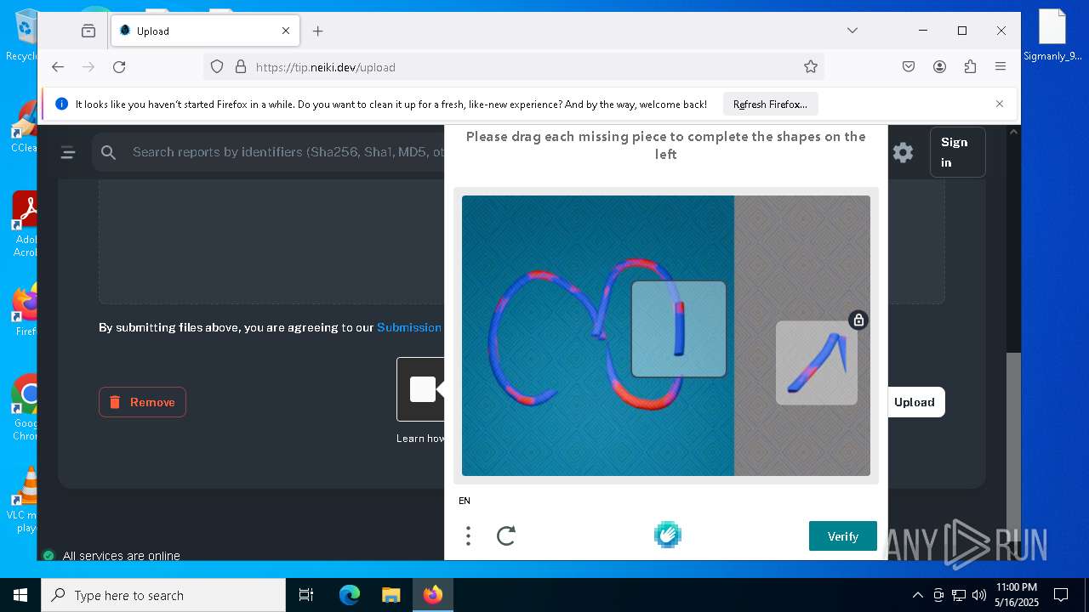Click the All services are online status
Screen dimensions: 1089x612
pyautogui.click(x=121, y=556)
